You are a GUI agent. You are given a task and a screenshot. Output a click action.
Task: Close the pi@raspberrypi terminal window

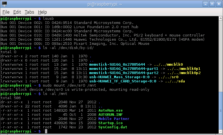(219, 4)
